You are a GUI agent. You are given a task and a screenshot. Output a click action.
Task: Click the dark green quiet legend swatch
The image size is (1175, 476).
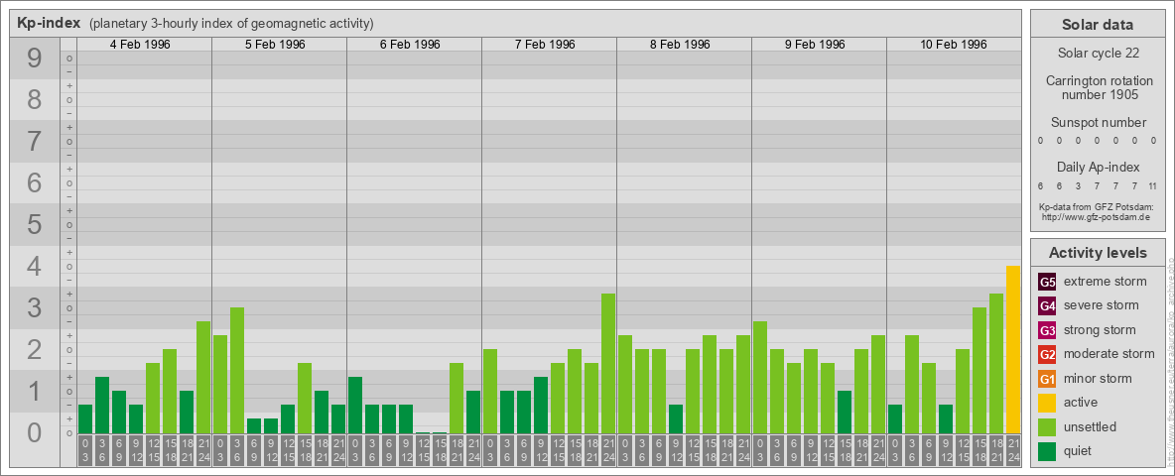[x=1047, y=451]
